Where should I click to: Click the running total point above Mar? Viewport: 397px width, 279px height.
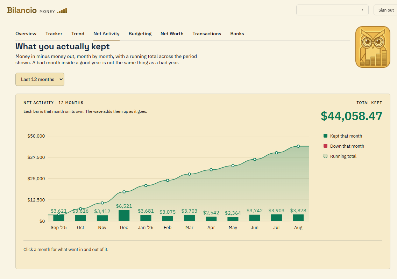(x=189, y=174)
